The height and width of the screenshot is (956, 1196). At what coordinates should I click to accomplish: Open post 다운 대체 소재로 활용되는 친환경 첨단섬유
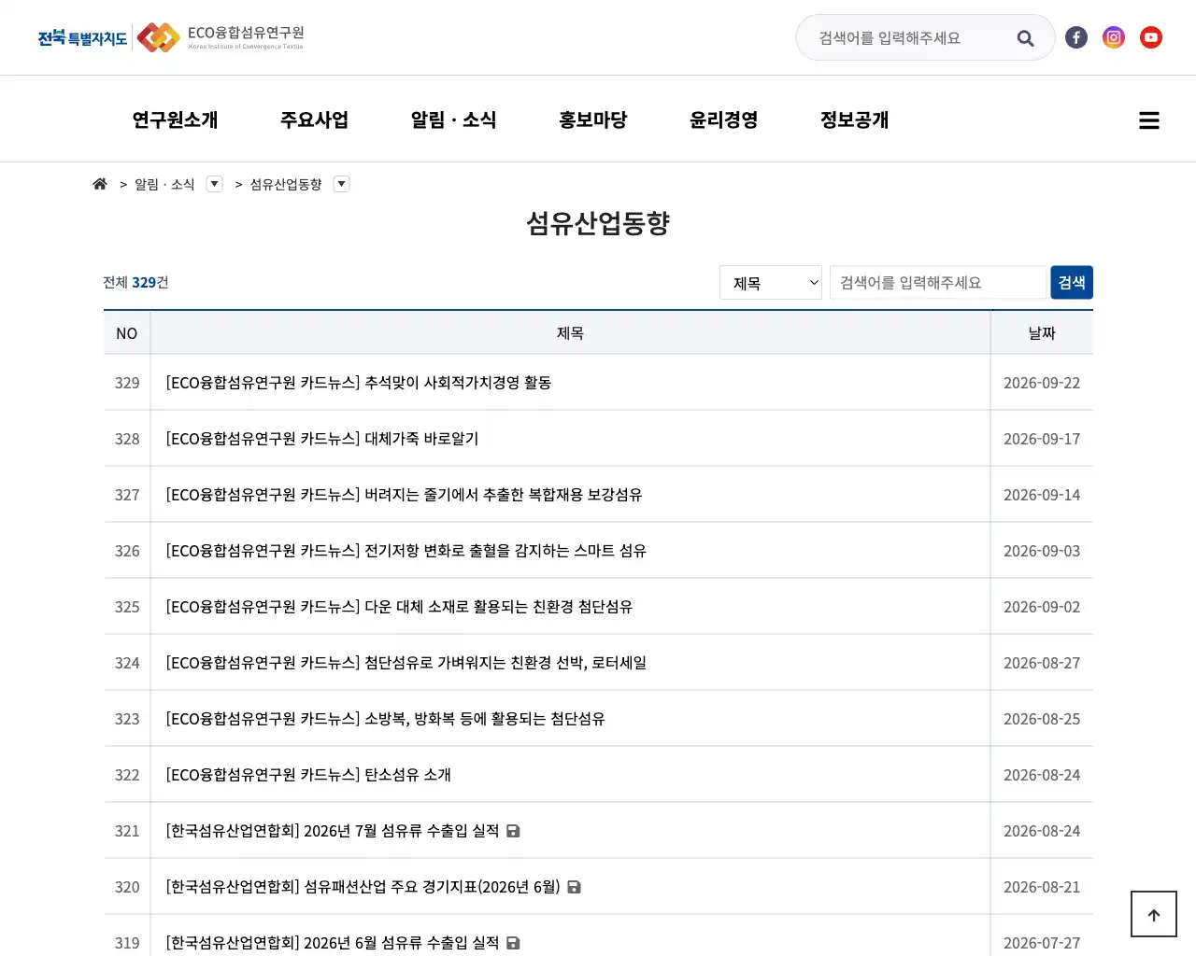[400, 607]
